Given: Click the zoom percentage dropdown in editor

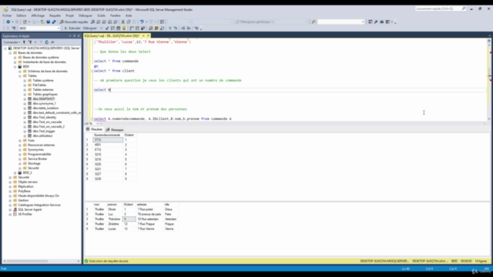Looking at the screenshot, I should pos(97,124).
